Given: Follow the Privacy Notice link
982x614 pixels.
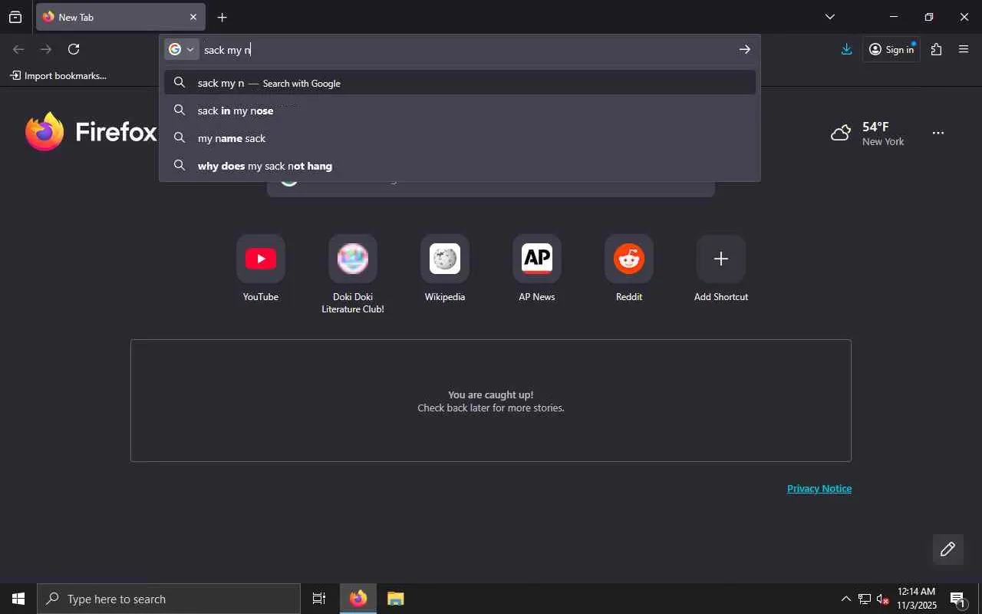Looking at the screenshot, I should (x=819, y=488).
